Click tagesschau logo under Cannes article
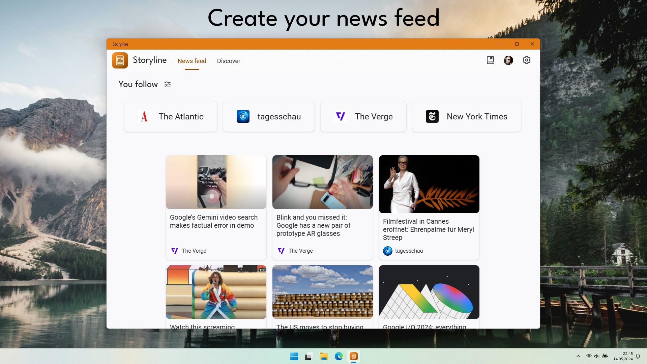The height and width of the screenshot is (364, 647). tap(388, 251)
